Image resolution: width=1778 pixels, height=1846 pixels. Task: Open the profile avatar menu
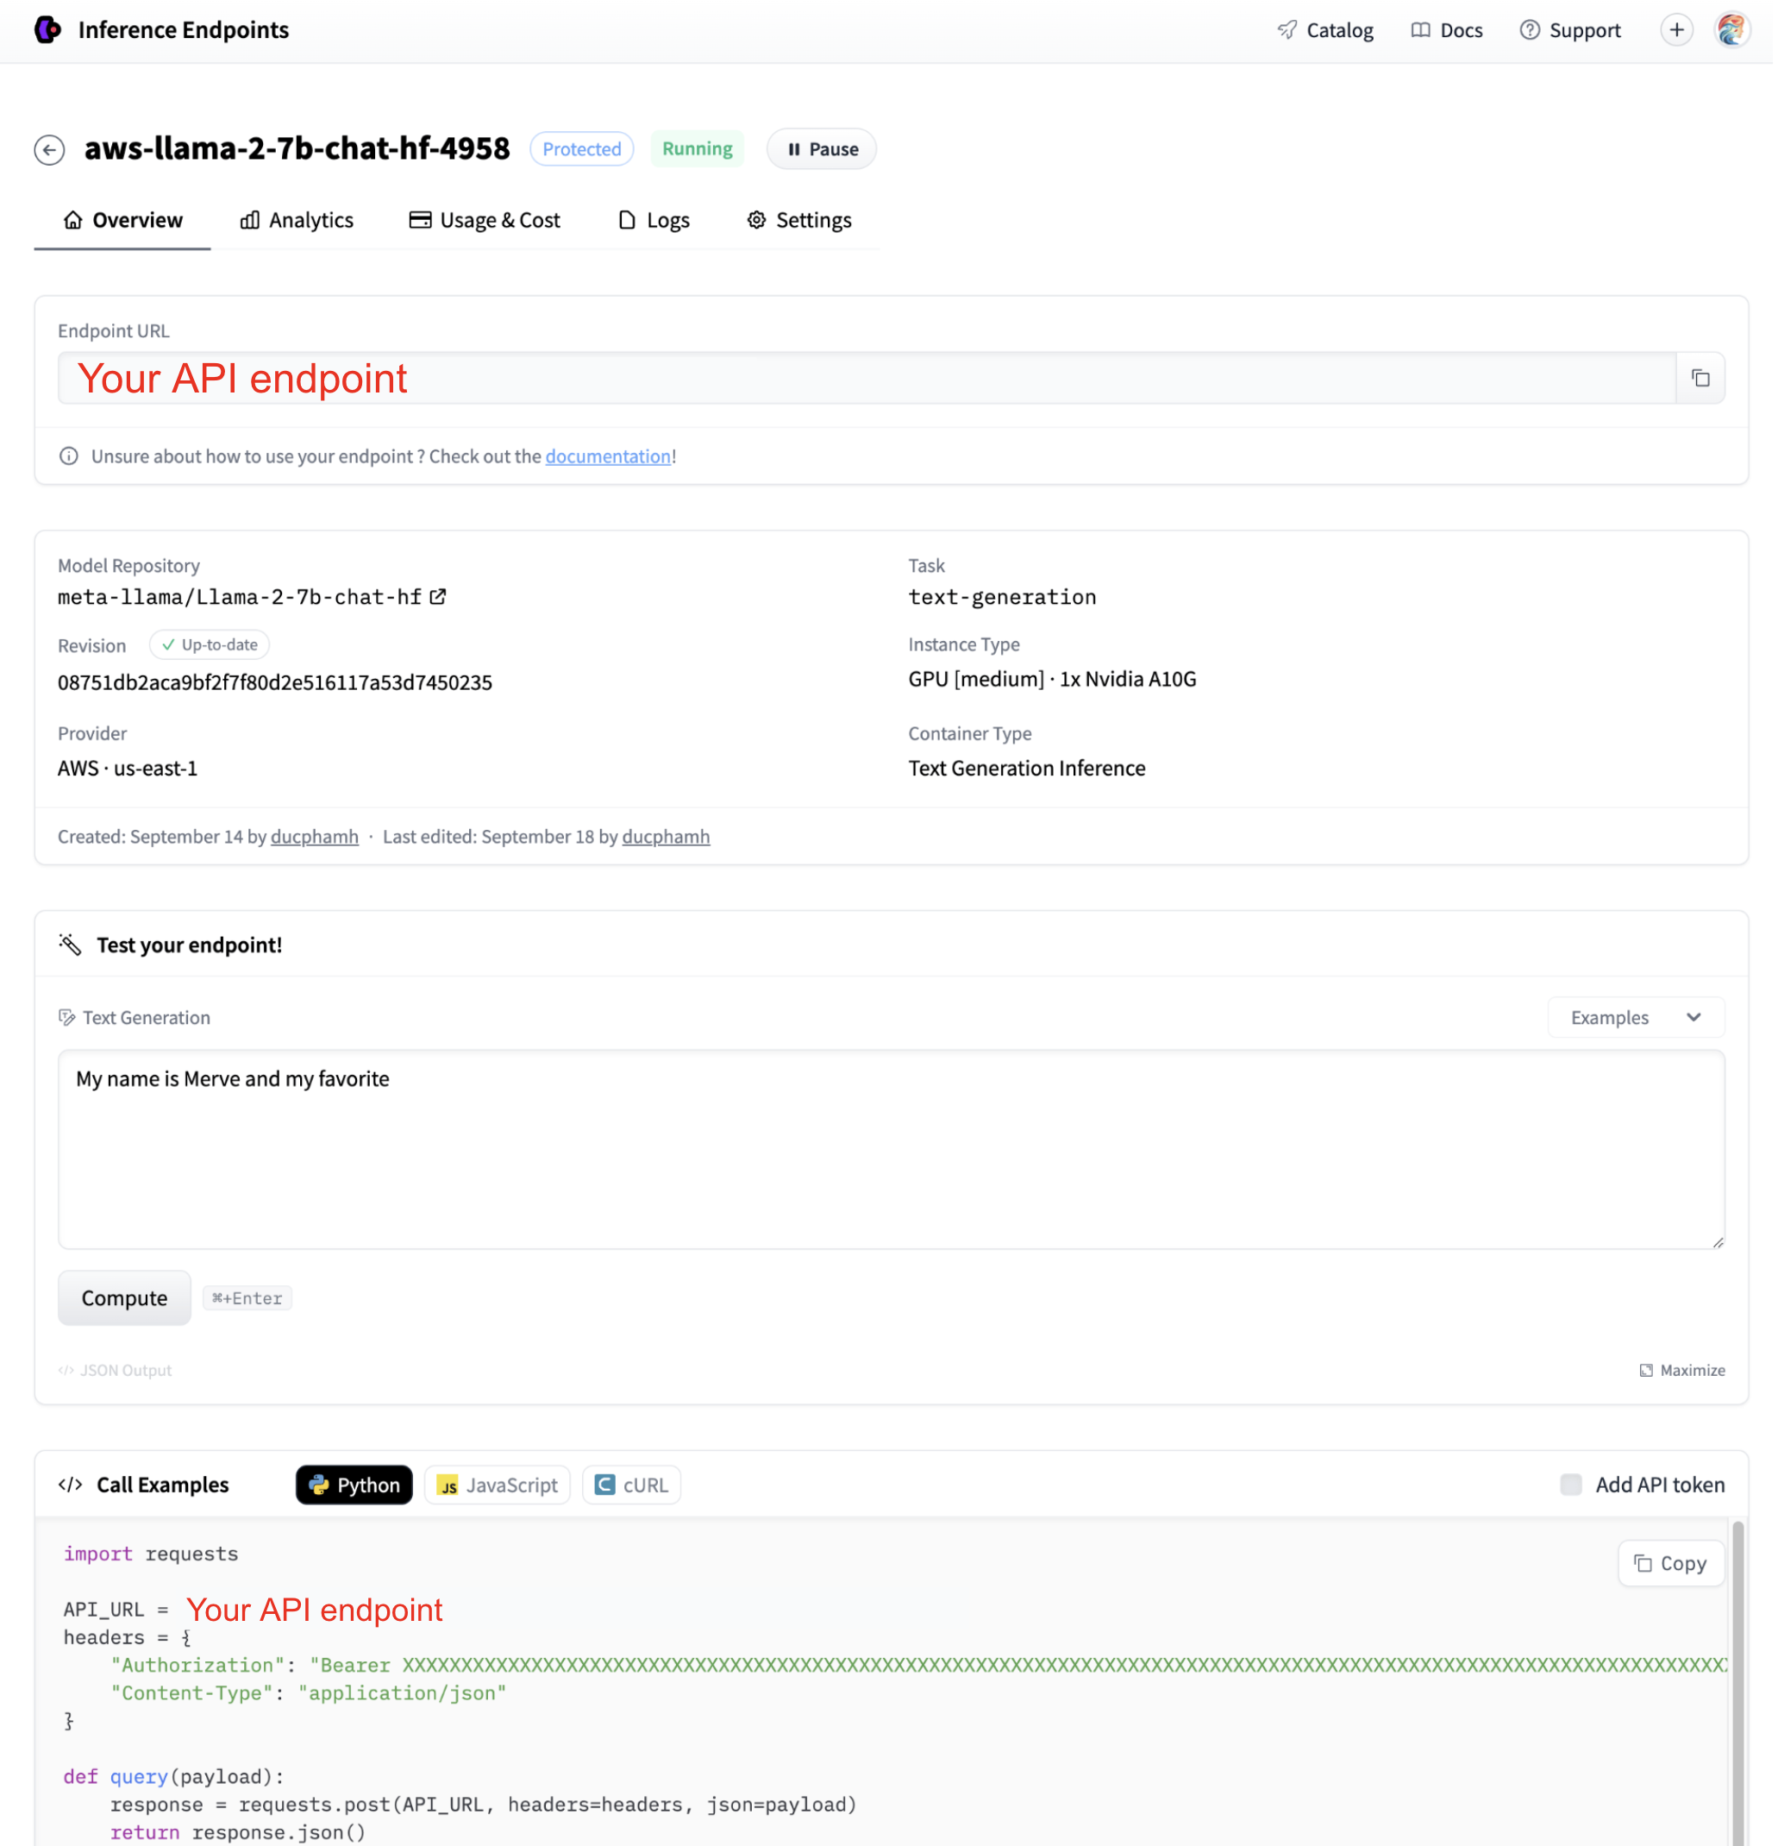1731,29
